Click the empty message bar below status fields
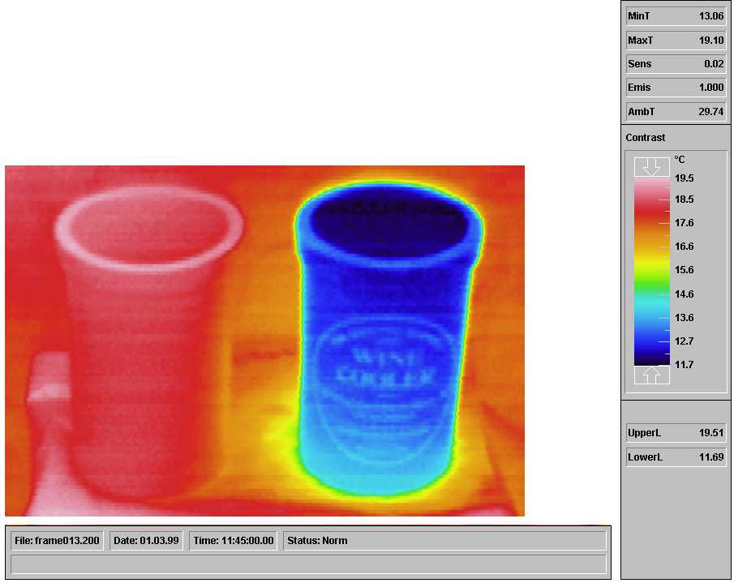Image resolution: width=734 pixels, height=583 pixels. [x=308, y=564]
